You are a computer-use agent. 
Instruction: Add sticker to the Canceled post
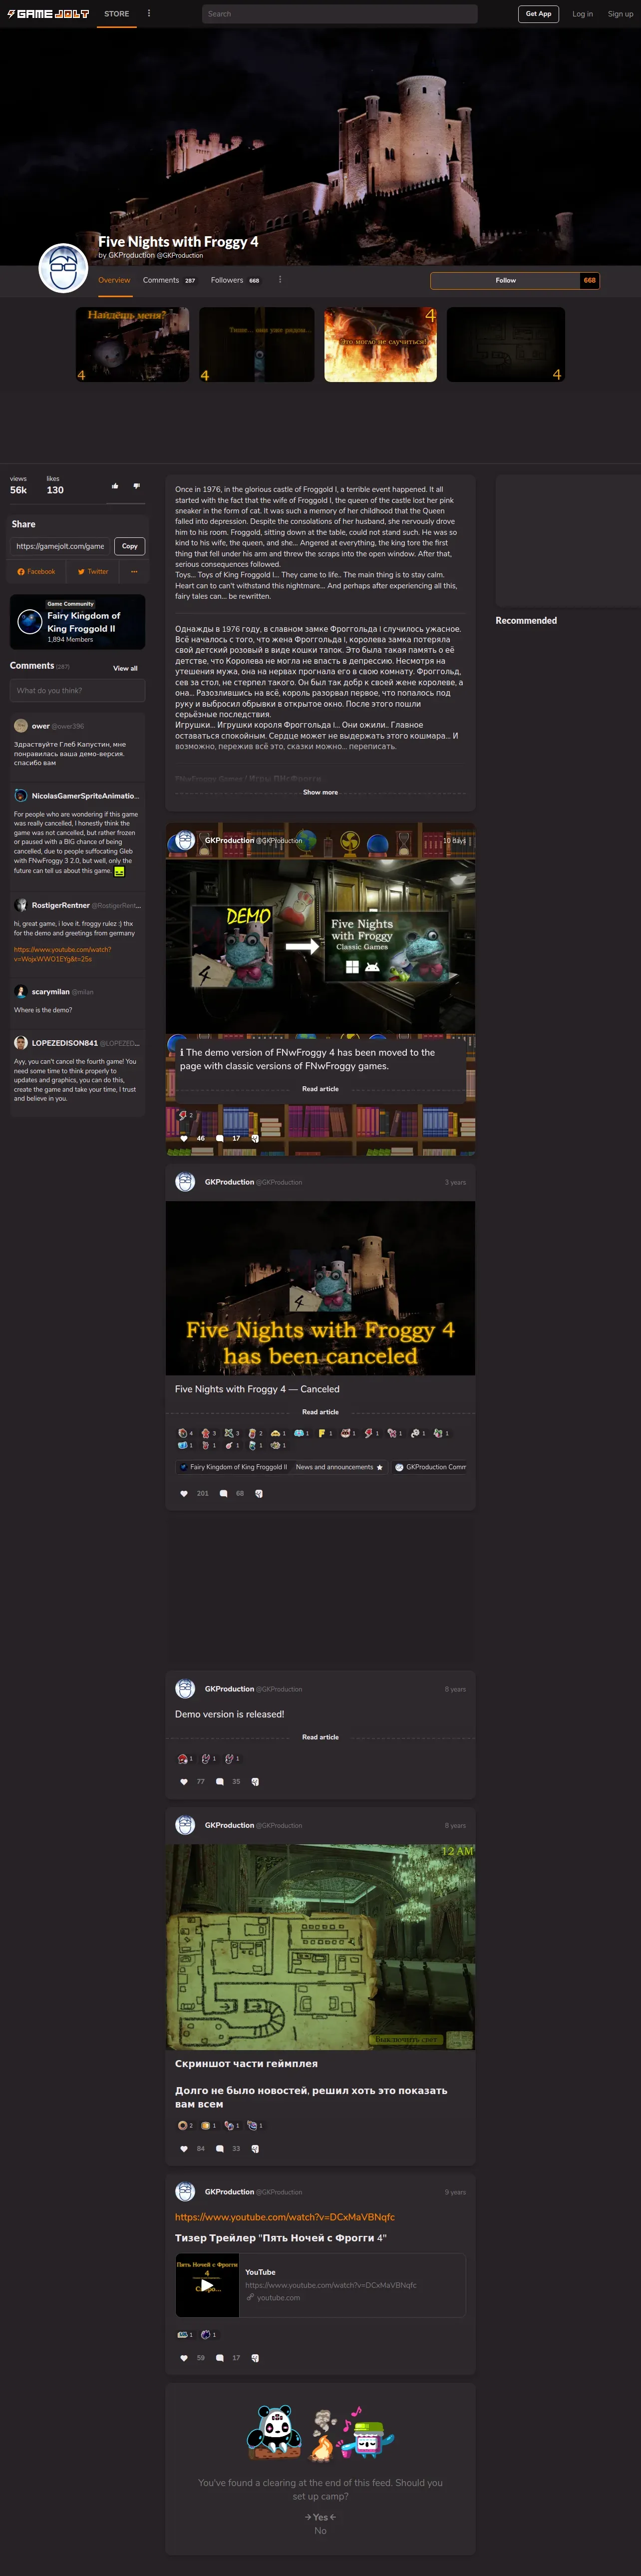(259, 1493)
